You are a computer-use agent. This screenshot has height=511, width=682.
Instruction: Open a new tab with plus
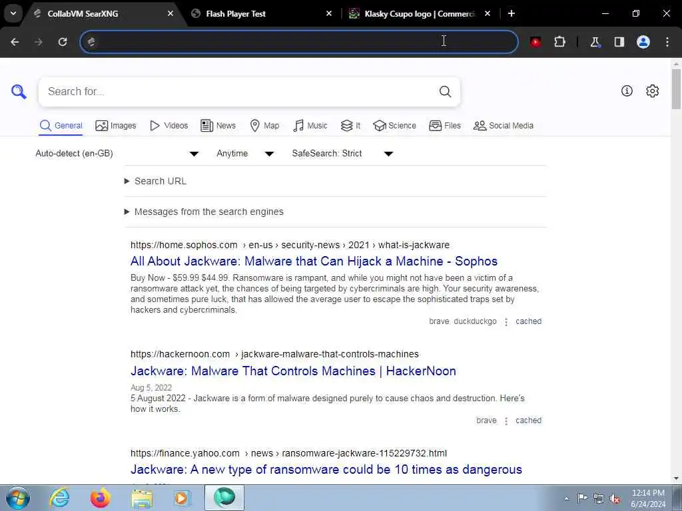point(511,13)
